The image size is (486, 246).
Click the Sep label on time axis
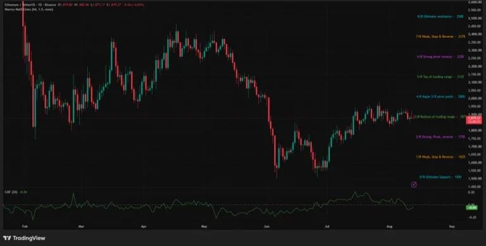coord(452,226)
